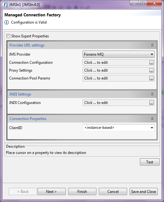This screenshot has width=164, height=202.
Task: Open Proxy Settings ellipsis editor button
Action: (151, 70)
